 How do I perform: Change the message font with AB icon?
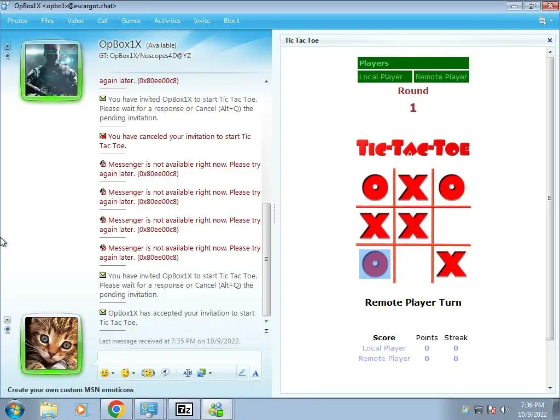point(188,373)
